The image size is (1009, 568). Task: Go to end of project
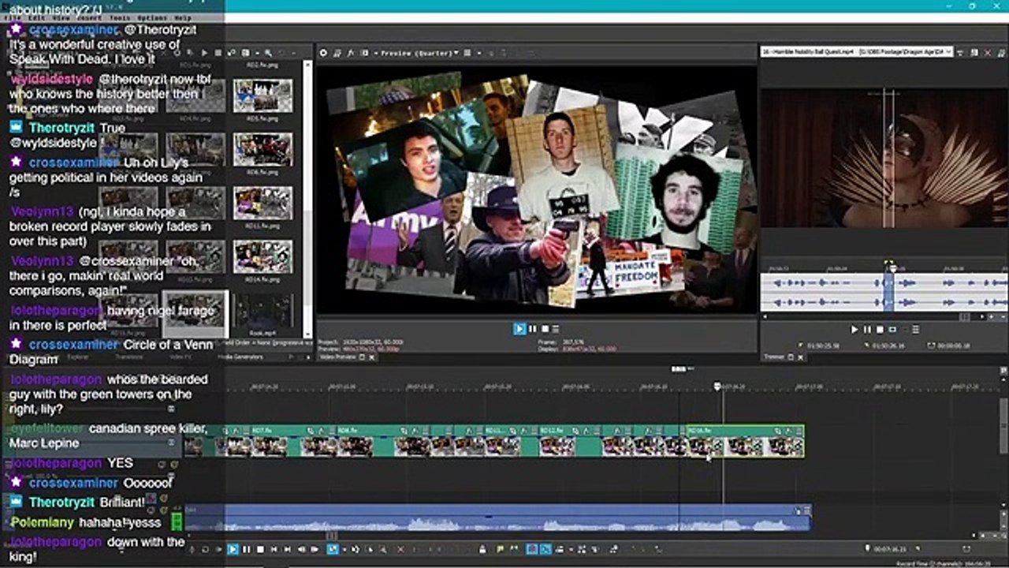coord(287,549)
